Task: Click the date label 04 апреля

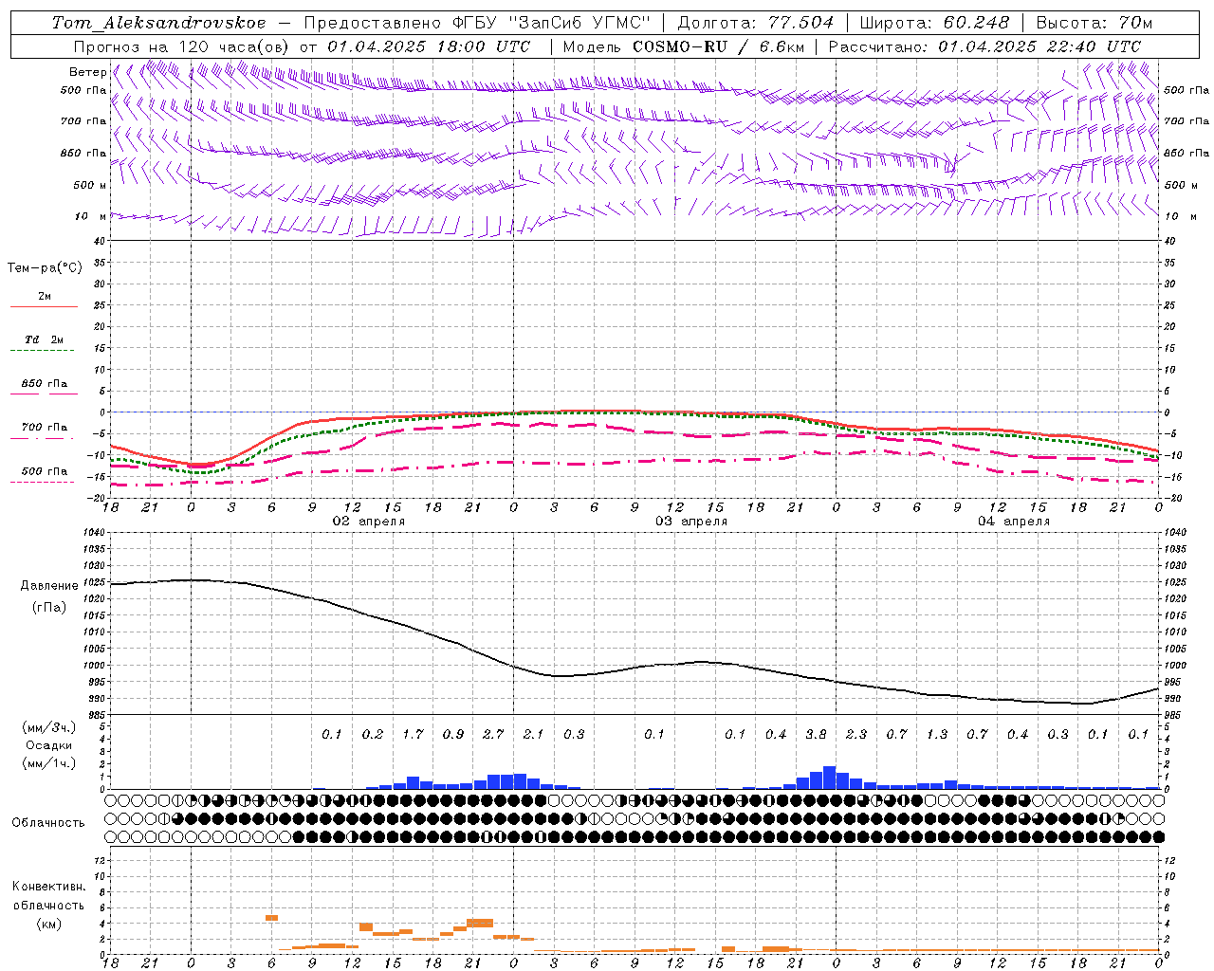Action: (1014, 522)
